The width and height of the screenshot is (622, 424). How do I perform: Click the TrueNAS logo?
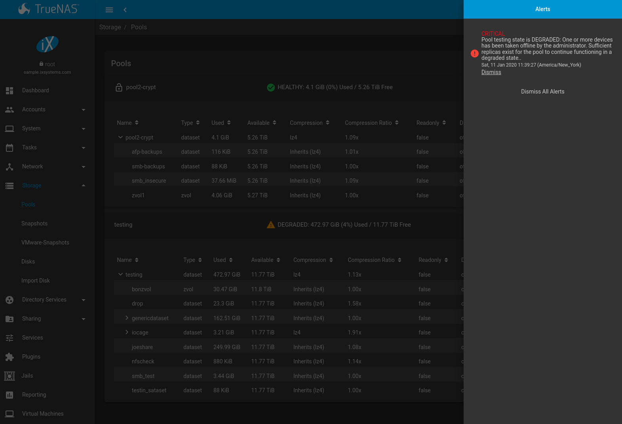click(48, 9)
